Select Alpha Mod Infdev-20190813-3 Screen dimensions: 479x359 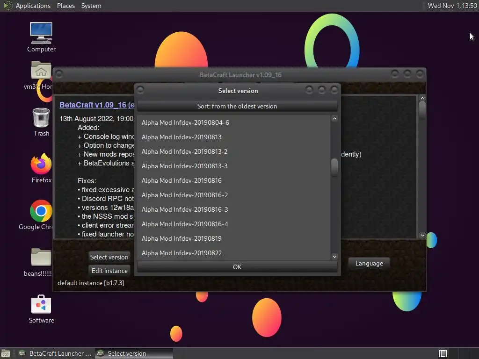[234, 166]
